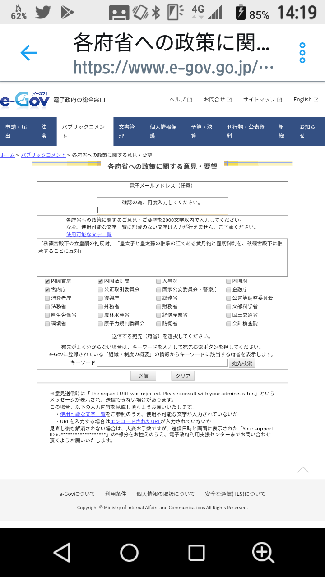Open the サイトマップ link

click(263, 100)
